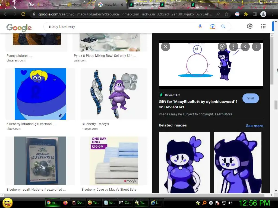
Task: Click the main DeviantArt preview image
Action: [x=211, y=64]
